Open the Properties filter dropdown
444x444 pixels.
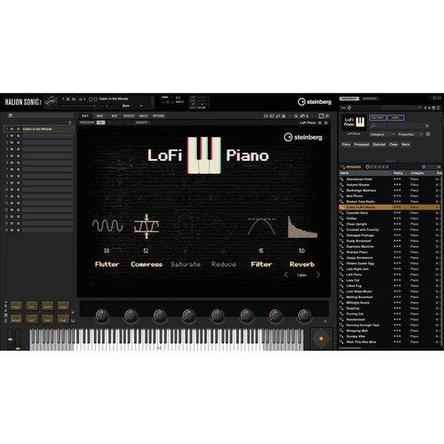pyautogui.click(x=410, y=134)
